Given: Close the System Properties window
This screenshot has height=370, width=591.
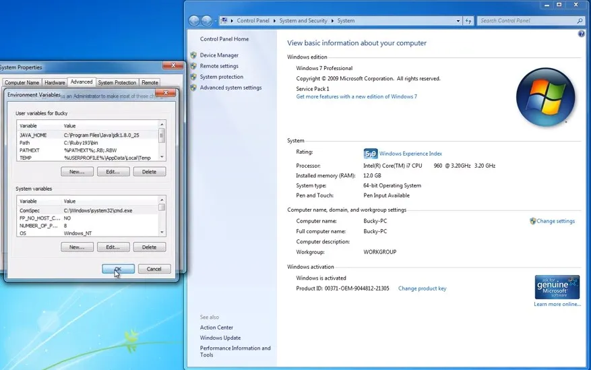Looking at the screenshot, I should (x=173, y=65).
